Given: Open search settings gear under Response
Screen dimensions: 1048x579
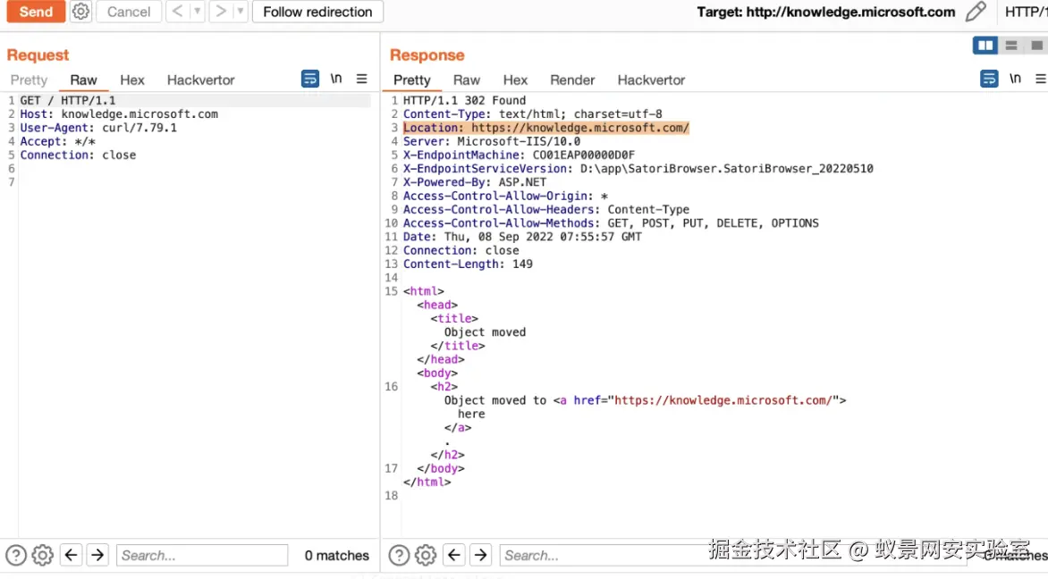Looking at the screenshot, I should coord(425,555).
